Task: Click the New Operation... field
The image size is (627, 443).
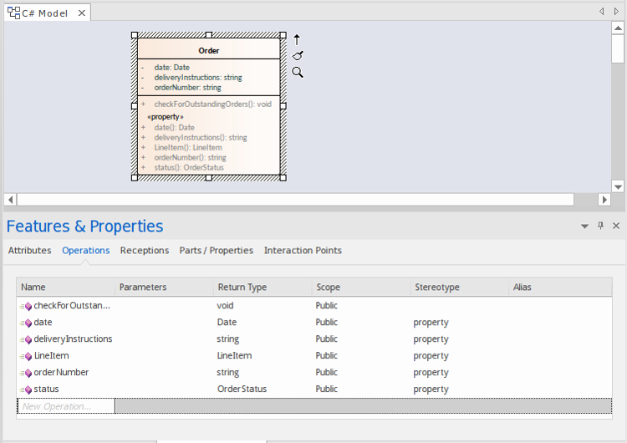Action: (x=65, y=406)
